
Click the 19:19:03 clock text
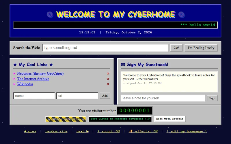(87, 32)
